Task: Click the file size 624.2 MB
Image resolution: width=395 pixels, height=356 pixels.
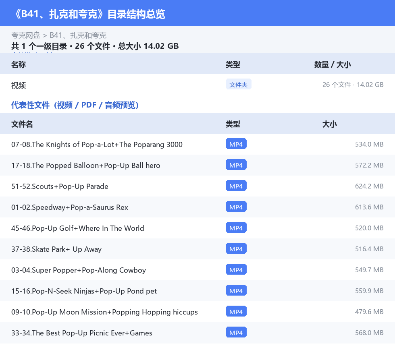Action: point(369,186)
